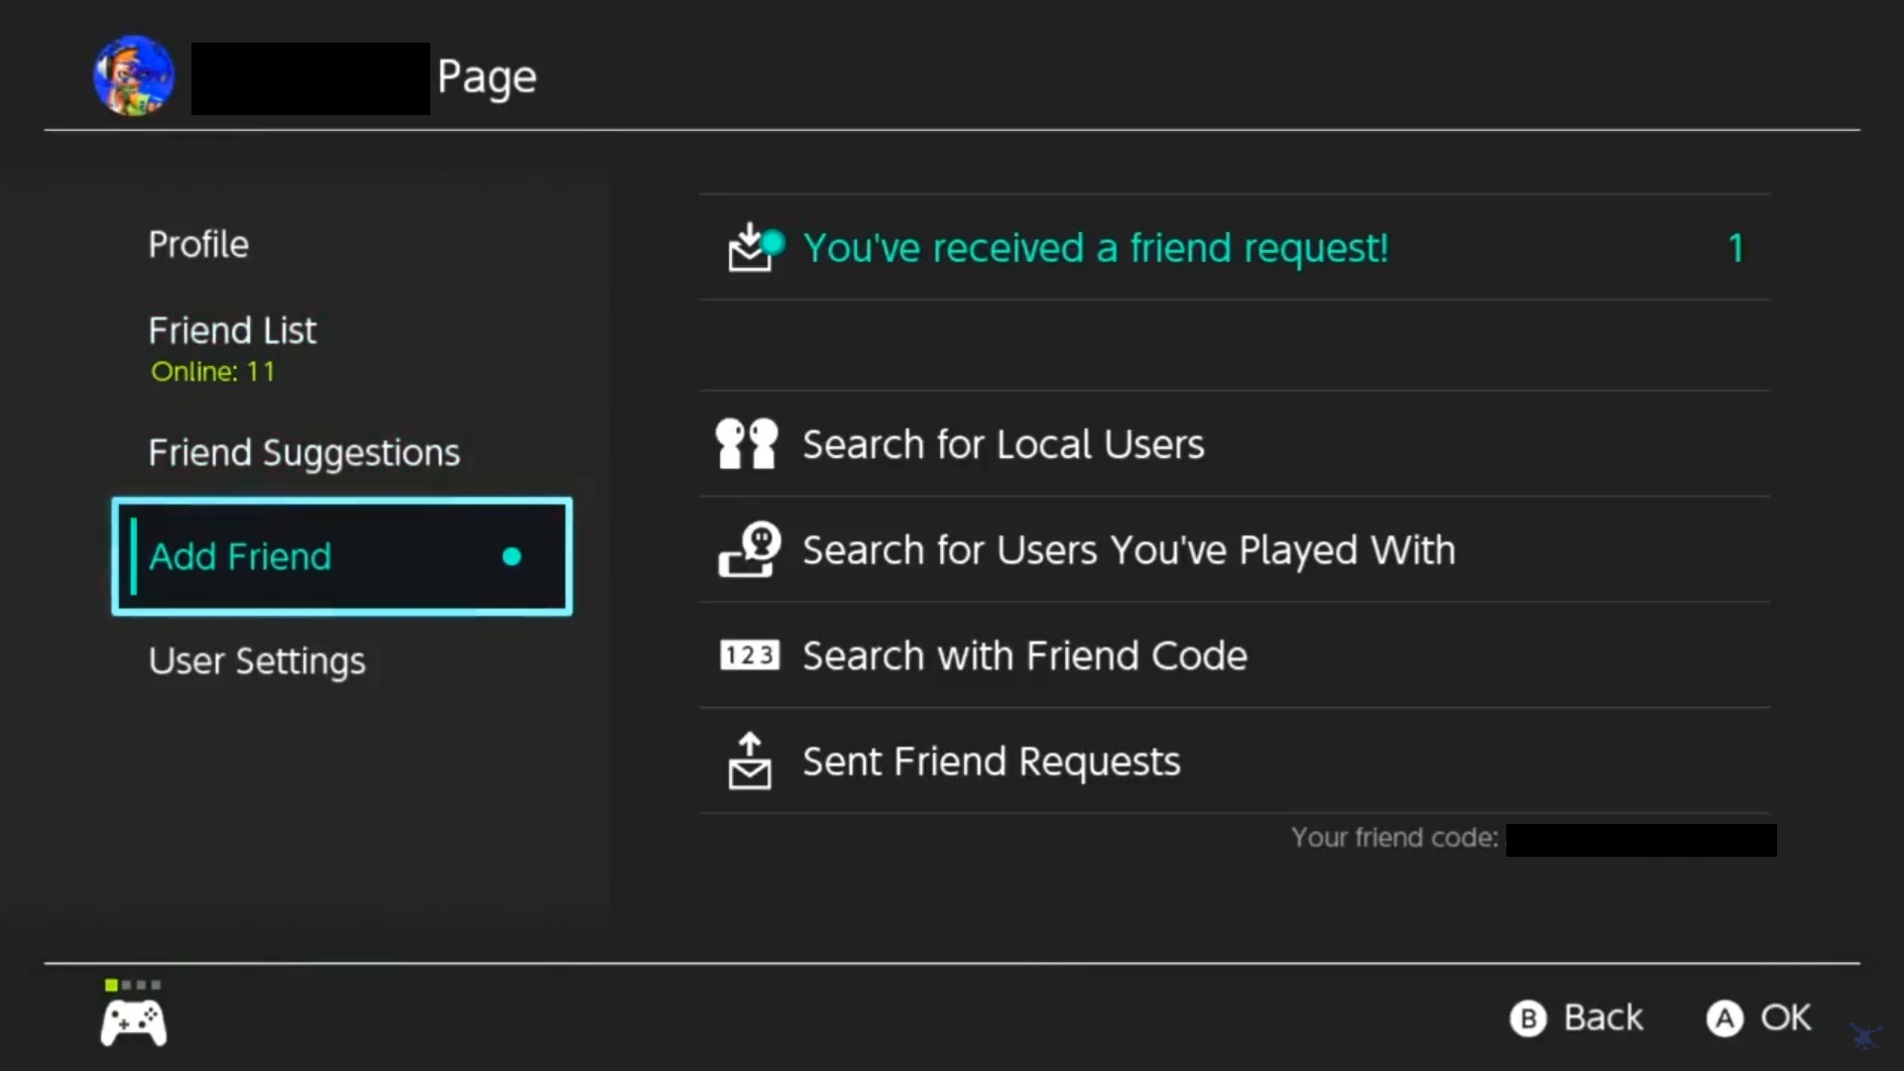Select Search for Users You've Played With
Viewport: 1904px width, 1071px height.
1129,550
